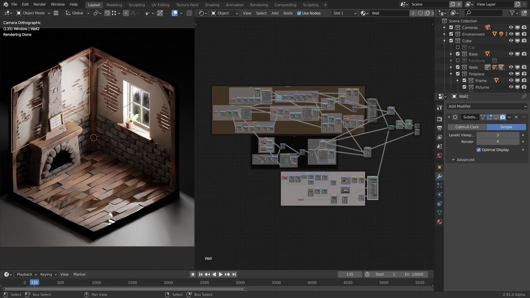Screen dimensions: 530x298
Task: Select the Simple subdivision algorithm button
Action: [x=506, y=127]
